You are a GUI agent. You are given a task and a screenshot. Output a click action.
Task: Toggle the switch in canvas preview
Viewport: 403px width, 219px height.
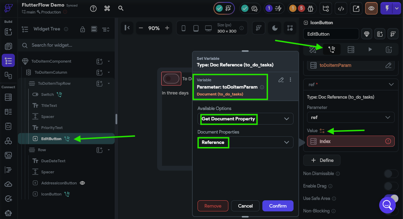pyautogui.click(x=171, y=79)
